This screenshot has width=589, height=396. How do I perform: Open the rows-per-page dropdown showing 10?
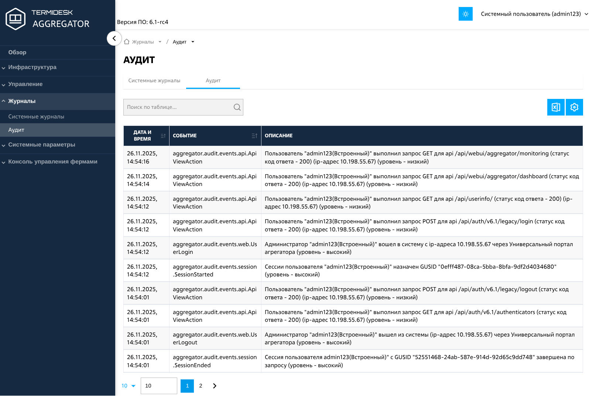(x=128, y=386)
